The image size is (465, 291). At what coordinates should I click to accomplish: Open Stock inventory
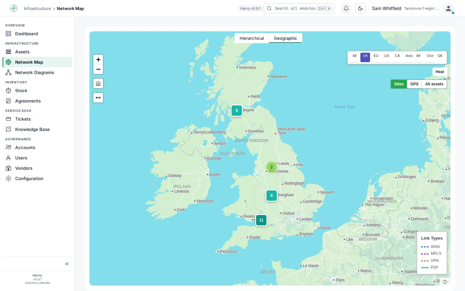tap(37, 91)
